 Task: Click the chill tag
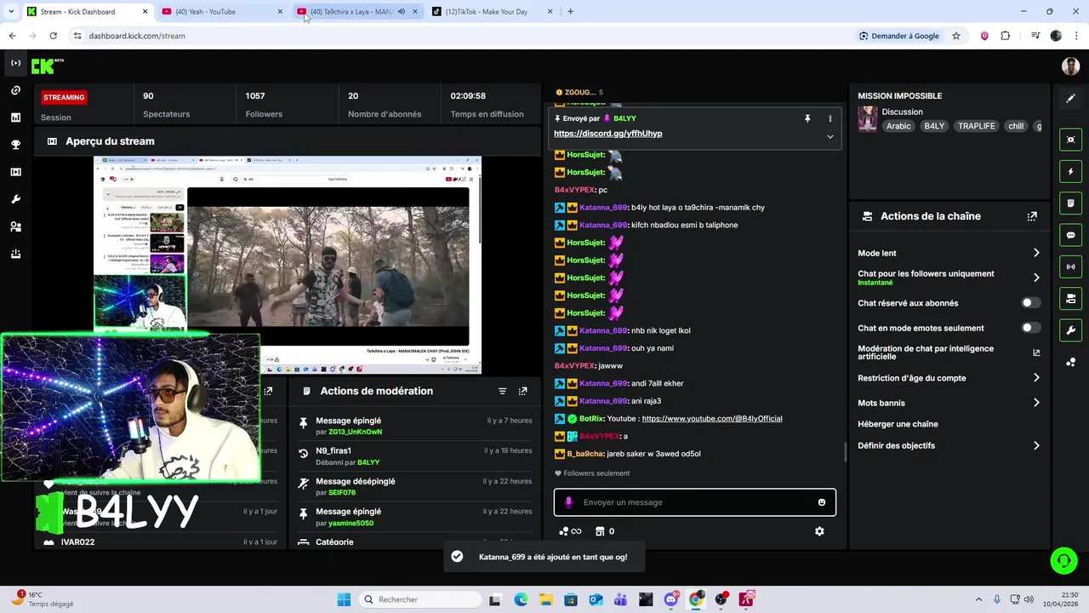1016,126
